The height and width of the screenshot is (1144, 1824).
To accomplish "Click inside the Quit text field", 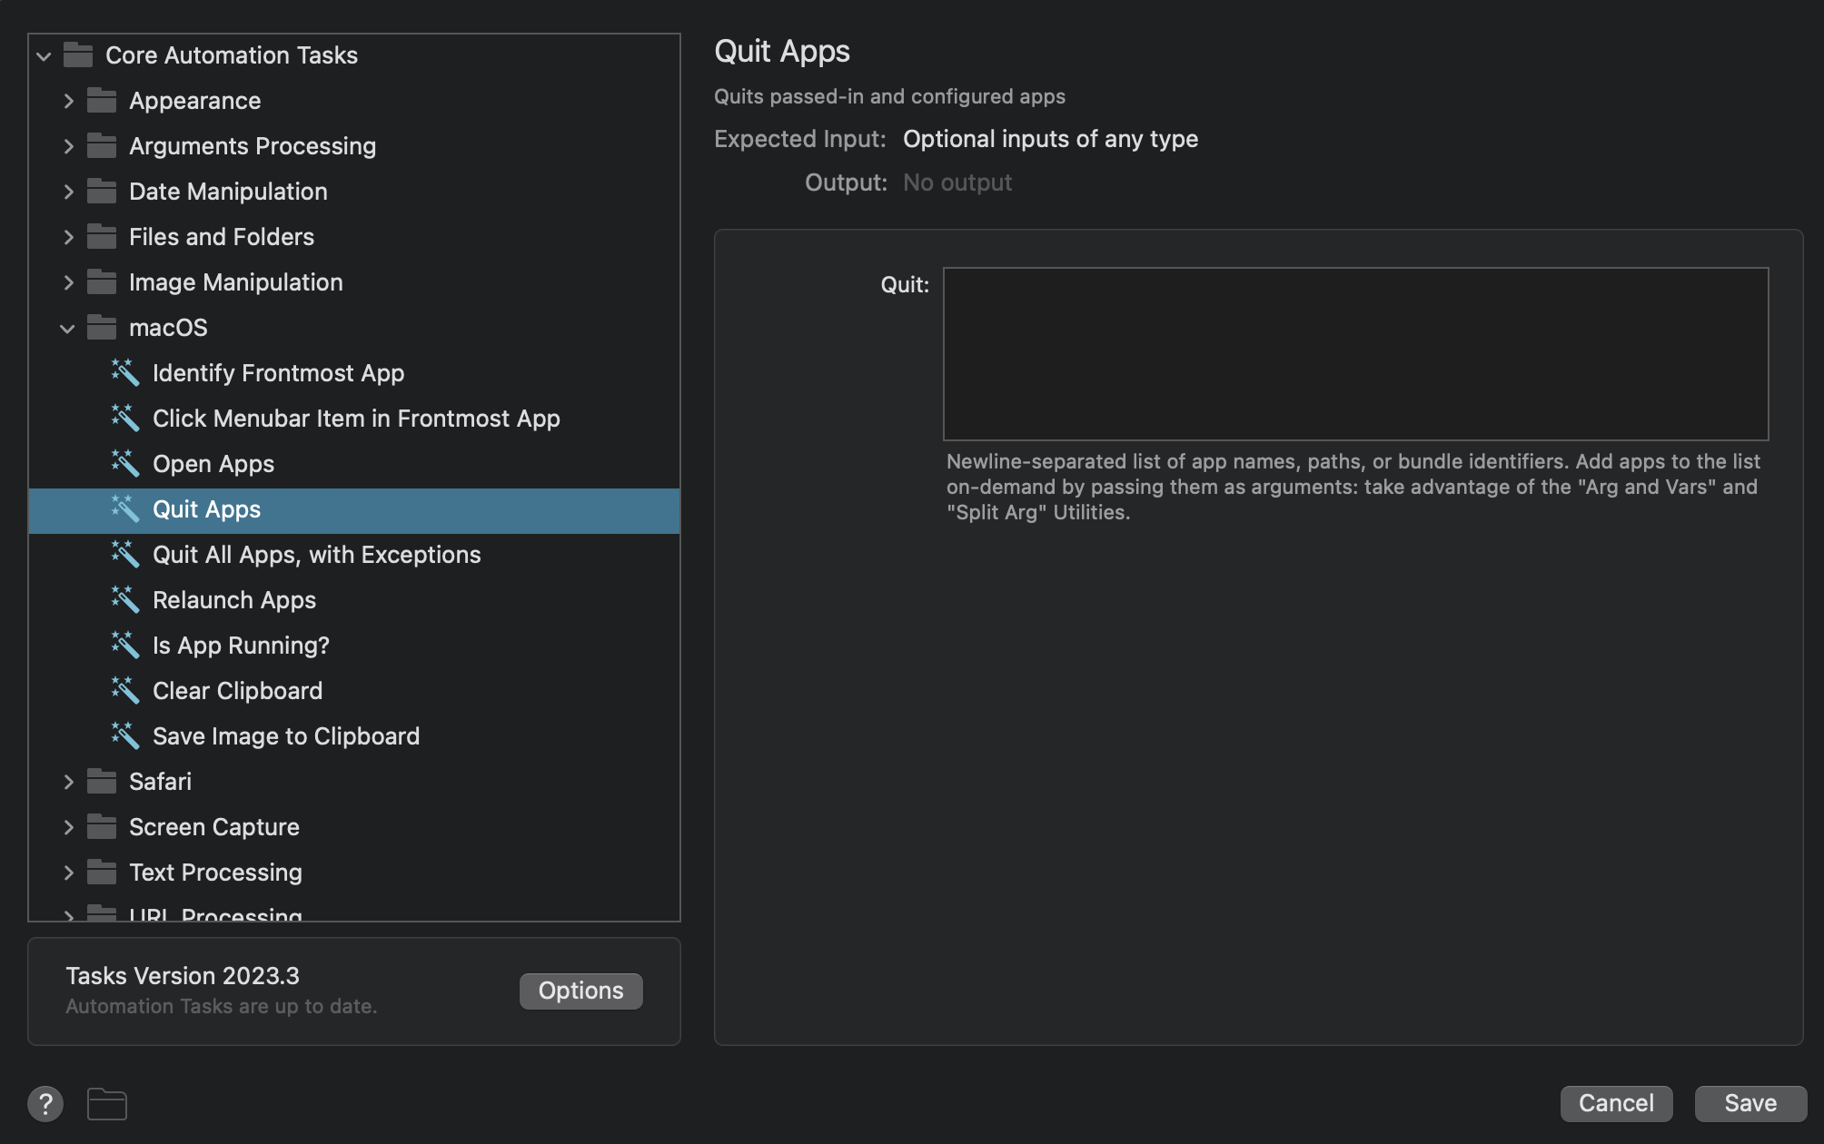I will (x=1355, y=354).
